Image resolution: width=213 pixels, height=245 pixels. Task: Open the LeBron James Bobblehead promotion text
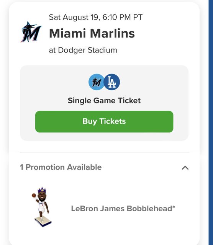[123, 209]
